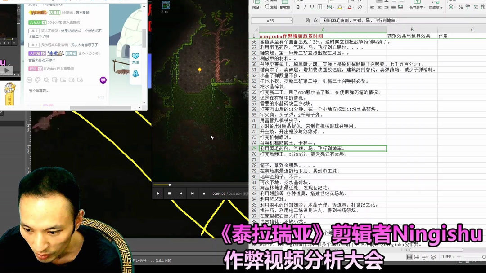
Task: Open the font color dropdown arrow
Action: click(354, 8)
